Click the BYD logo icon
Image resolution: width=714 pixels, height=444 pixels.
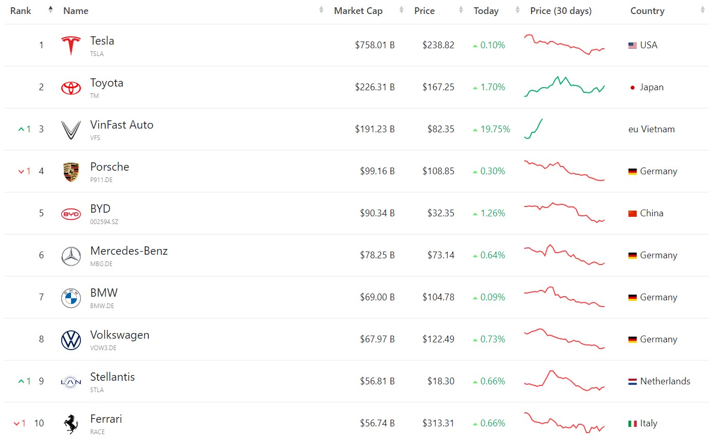[x=71, y=214]
